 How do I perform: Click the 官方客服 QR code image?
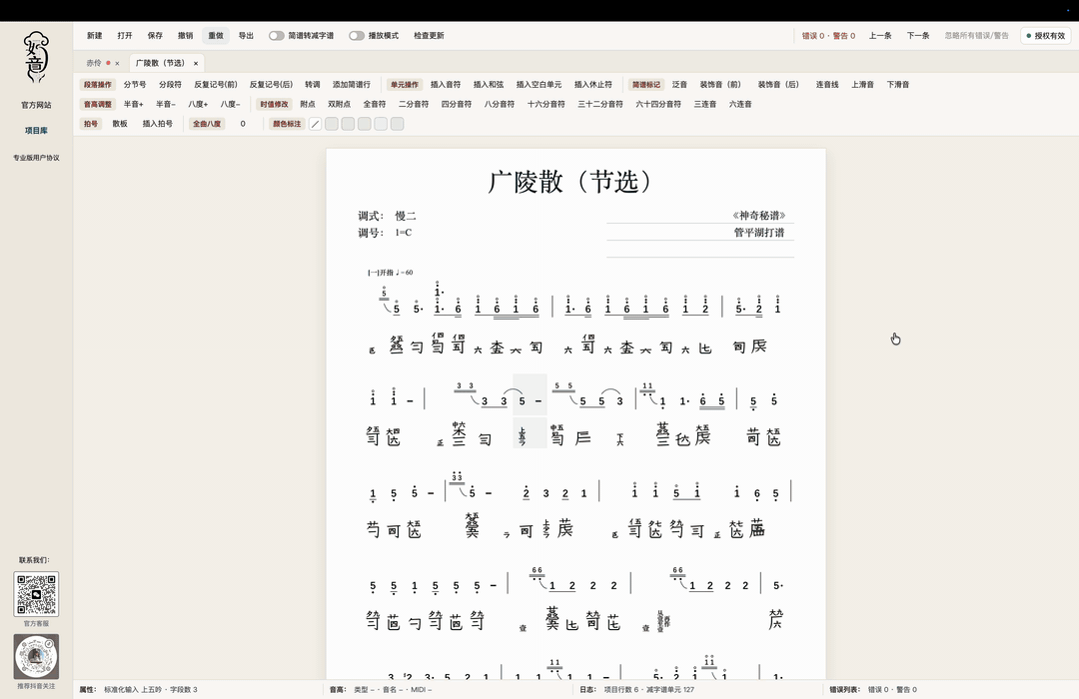[36, 594]
